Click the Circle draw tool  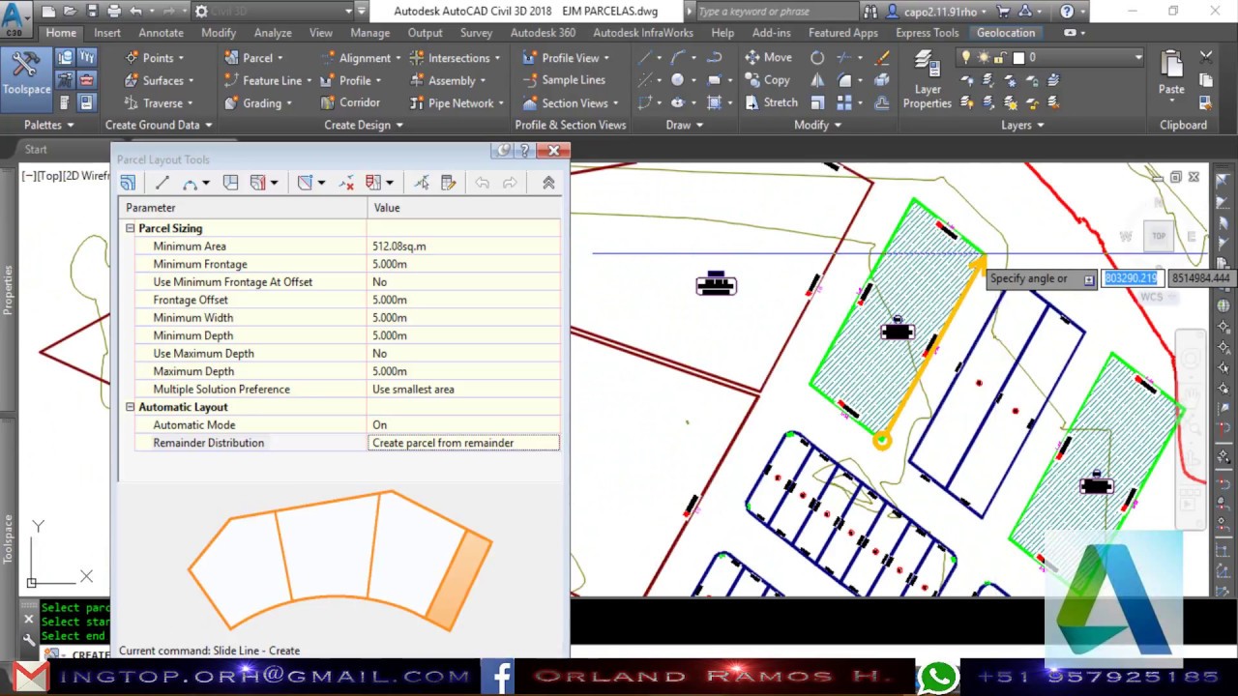tap(678, 80)
